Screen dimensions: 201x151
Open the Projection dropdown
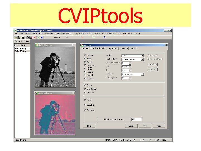142,74
